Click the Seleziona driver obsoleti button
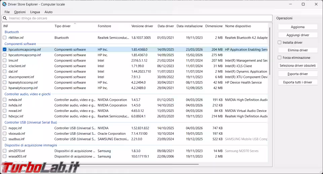The width and height of the screenshot is (323, 174). tap(298, 66)
